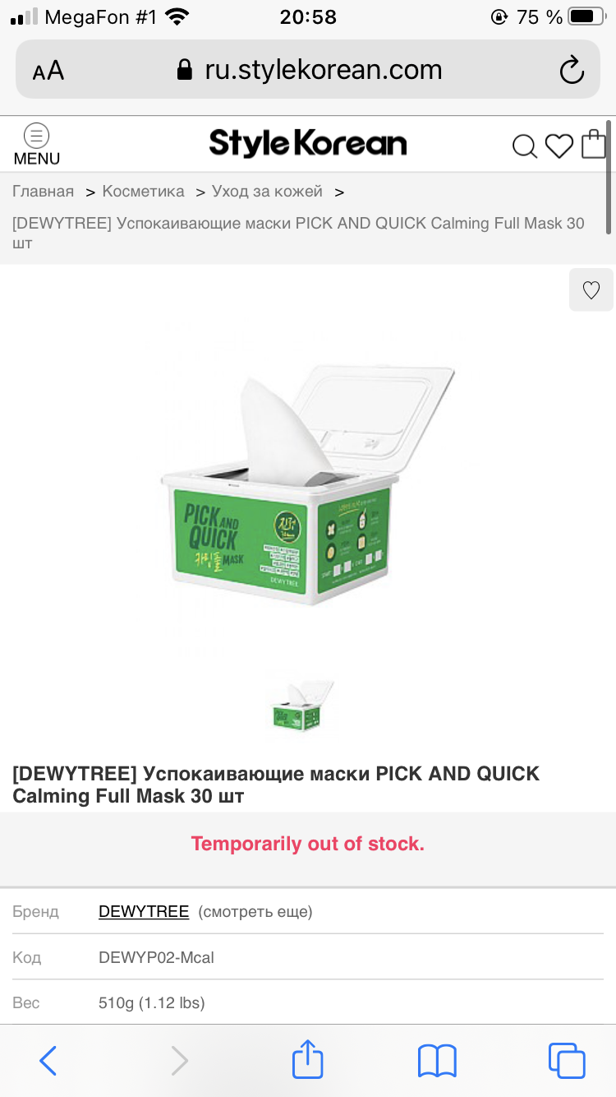Open DEWYTREE brand link
This screenshot has width=616, height=1097.
[x=144, y=911]
